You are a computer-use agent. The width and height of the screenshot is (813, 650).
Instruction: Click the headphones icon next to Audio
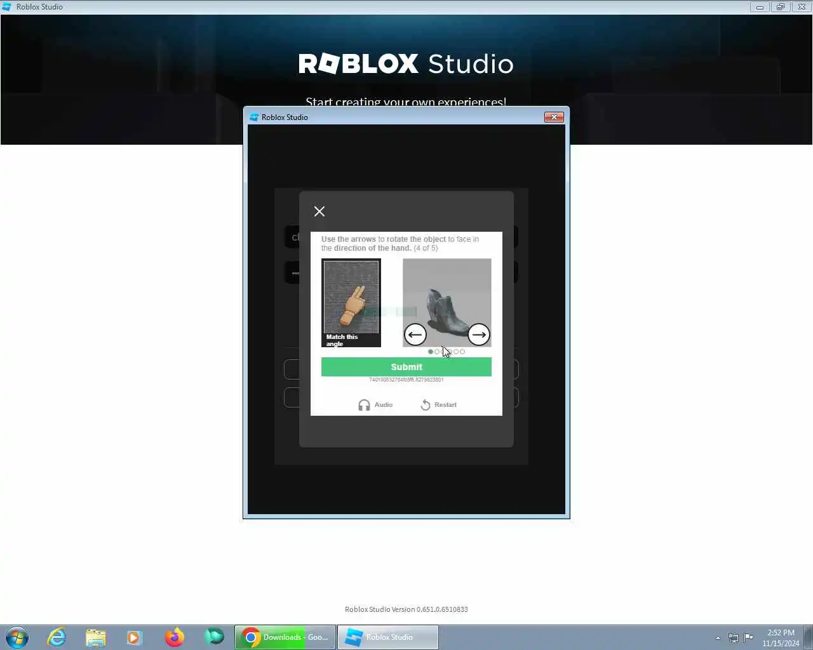[364, 405]
